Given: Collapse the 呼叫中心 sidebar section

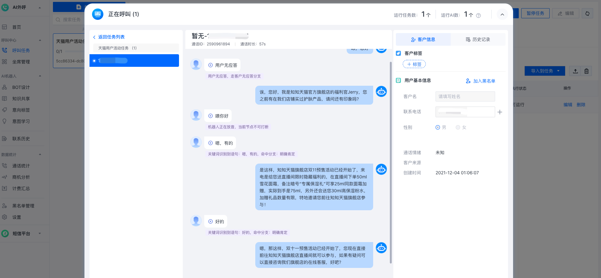Looking at the screenshot, I should tap(40, 40).
